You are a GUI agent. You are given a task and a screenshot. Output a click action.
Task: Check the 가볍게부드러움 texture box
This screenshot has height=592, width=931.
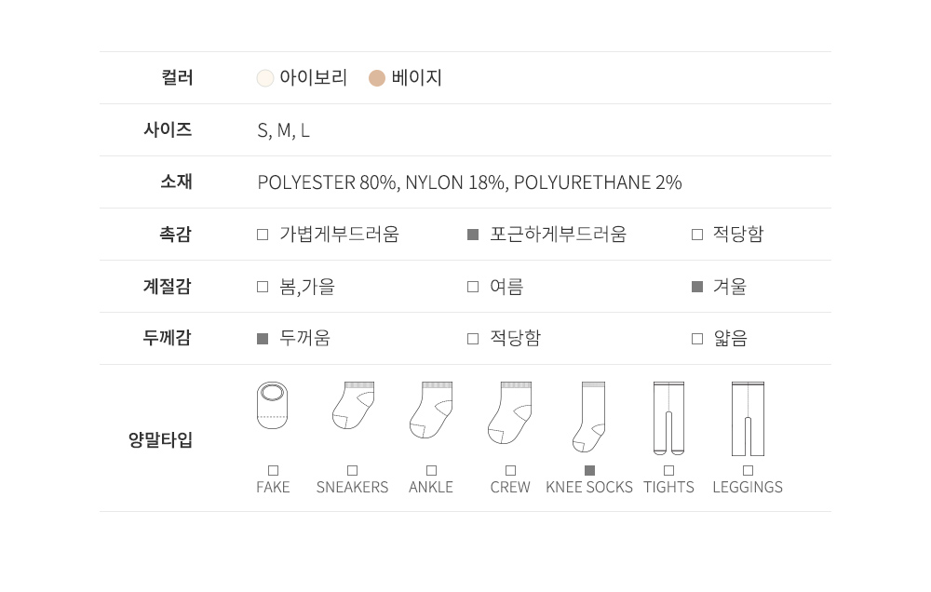263,235
